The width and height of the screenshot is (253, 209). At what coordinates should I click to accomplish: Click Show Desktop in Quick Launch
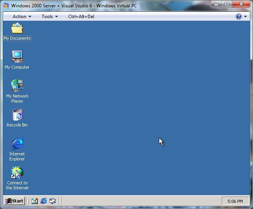tap(35, 201)
